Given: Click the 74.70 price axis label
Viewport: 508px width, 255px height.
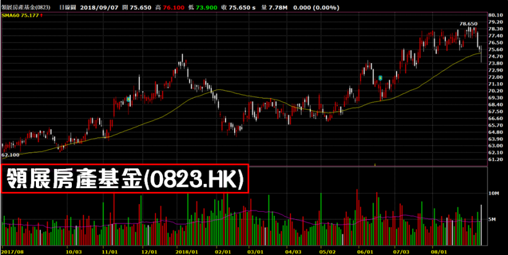Looking at the screenshot, I should pyautogui.click(x=496, y=56).
